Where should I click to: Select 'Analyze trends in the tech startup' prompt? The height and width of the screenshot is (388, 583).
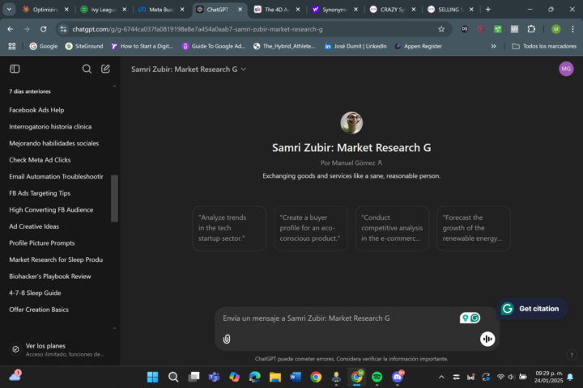pyautogui.click(x=229, y=228)
